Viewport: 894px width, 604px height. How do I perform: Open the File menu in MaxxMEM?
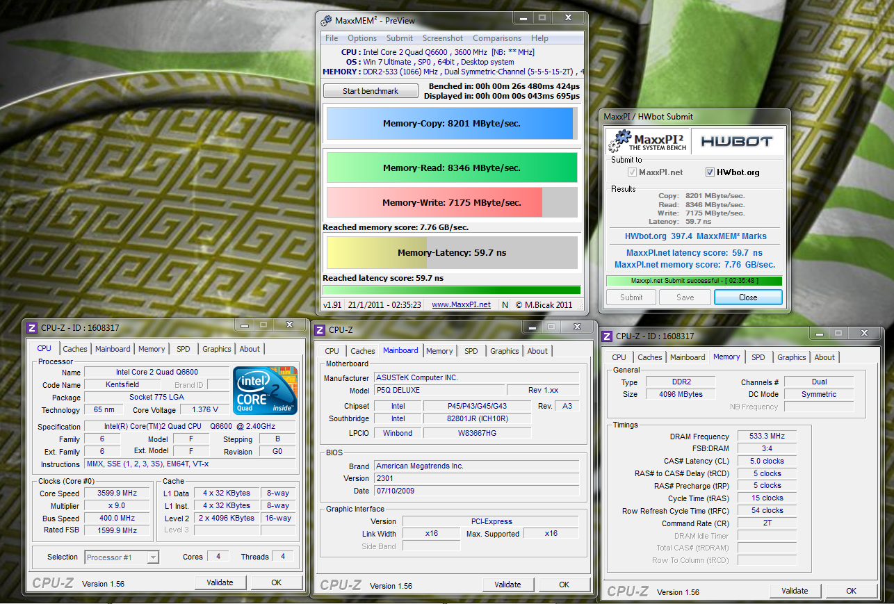tap(332, 38)
